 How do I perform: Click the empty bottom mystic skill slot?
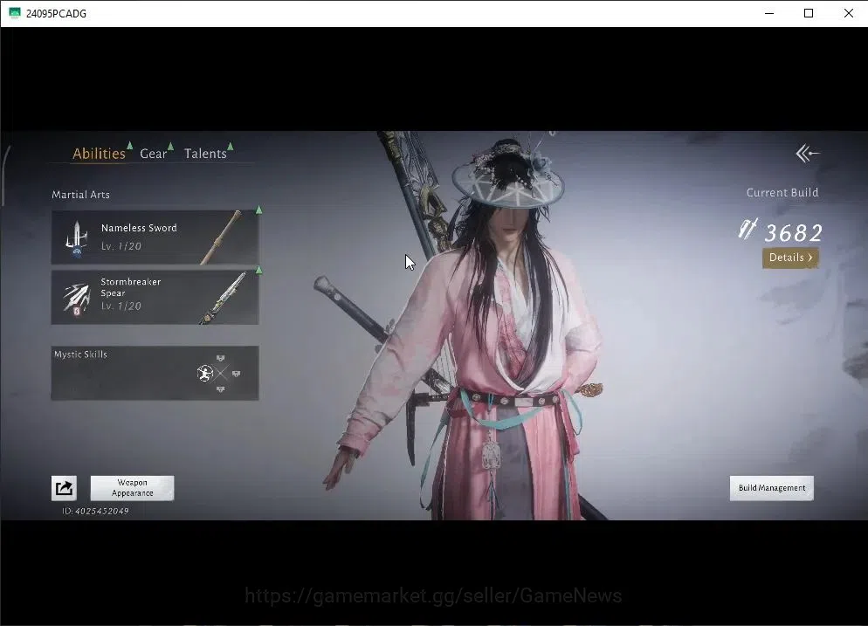click(220, 389)
